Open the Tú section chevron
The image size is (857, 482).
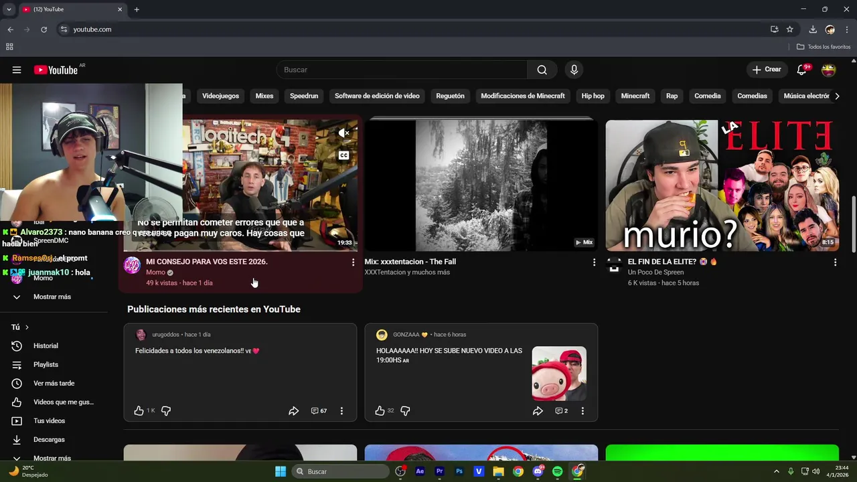(x=27, y=327)
